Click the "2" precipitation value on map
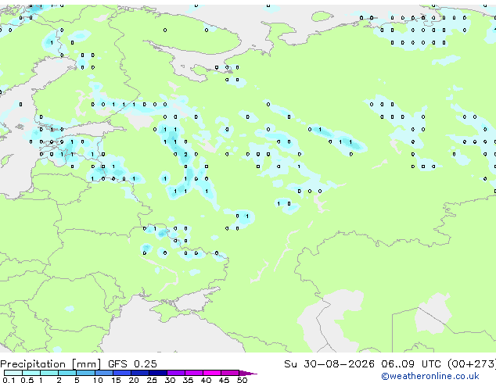Screen dimensions: 496x383 coord(185,155)
